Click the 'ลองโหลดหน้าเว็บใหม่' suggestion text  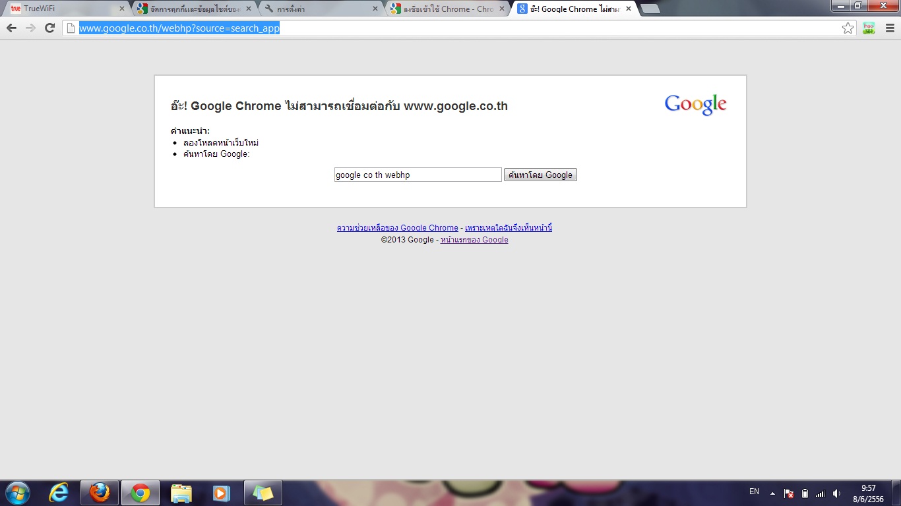221,143
